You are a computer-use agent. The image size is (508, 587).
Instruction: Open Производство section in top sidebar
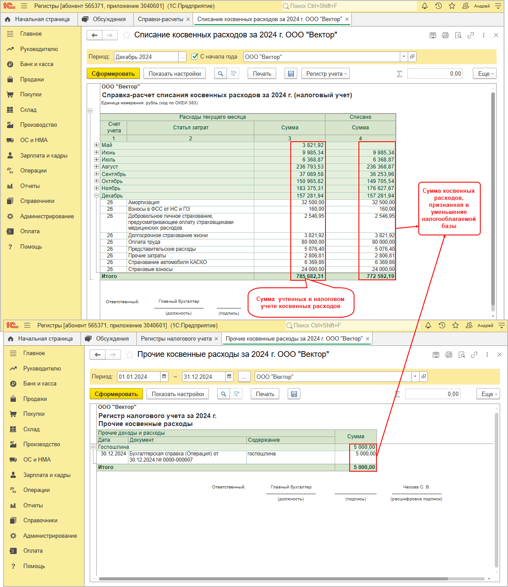tap(38, 125)
